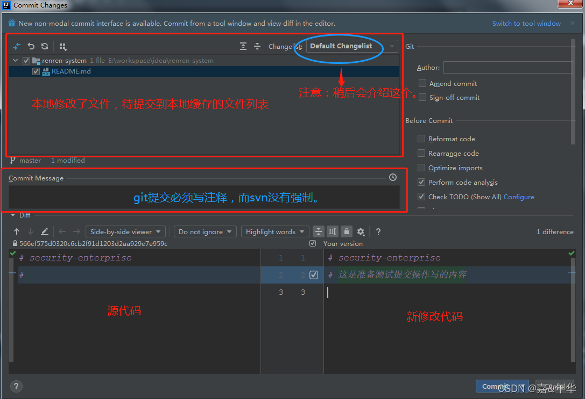
Task: Click the Git options panel scrollbar
Action: 573,91
